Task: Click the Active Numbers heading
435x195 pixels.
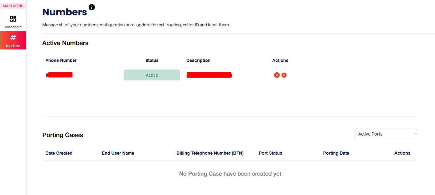Action: click(65, 43)
